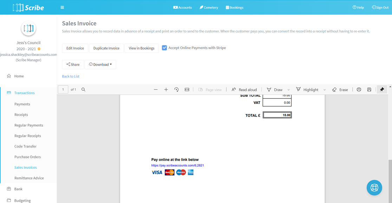Open the lifebuoy support chat button
Image resolution: width=392 pixels, height=203 pixels.
(374, 188)
